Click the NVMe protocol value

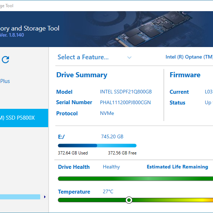point(107,113)
